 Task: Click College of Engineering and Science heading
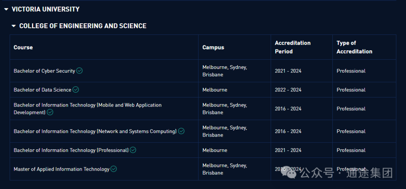83,26
